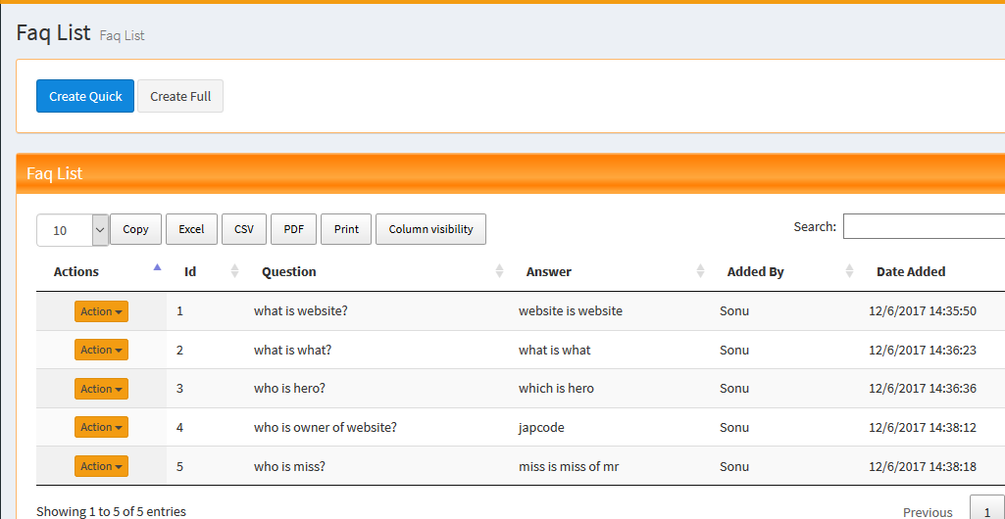Screen dimensions: 1005x519
Task: Click the Previous pagination link
Action: (x=928, y=511)
